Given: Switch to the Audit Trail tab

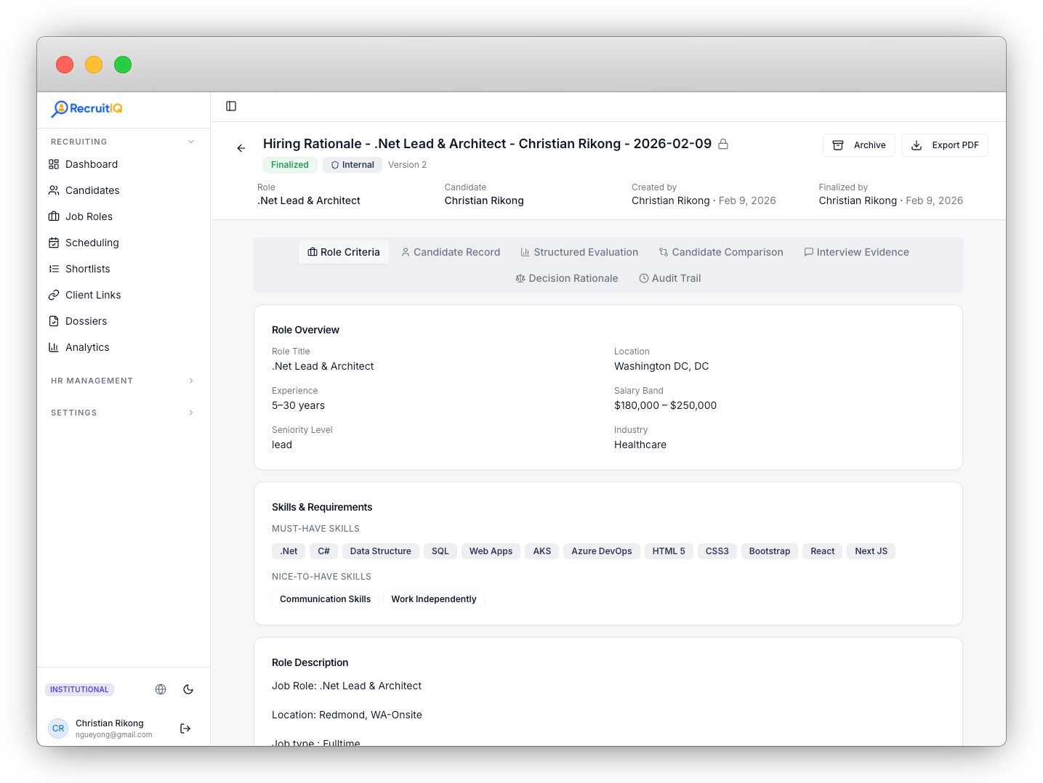Looking at the screenshot, I should pos(670,278).
